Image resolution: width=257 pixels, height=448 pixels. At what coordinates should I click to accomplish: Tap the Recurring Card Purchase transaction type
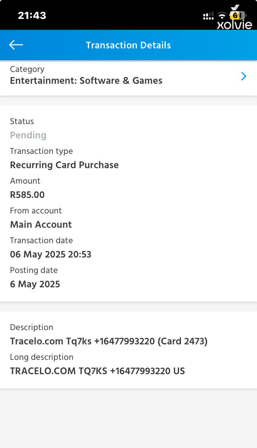point(64,165)
